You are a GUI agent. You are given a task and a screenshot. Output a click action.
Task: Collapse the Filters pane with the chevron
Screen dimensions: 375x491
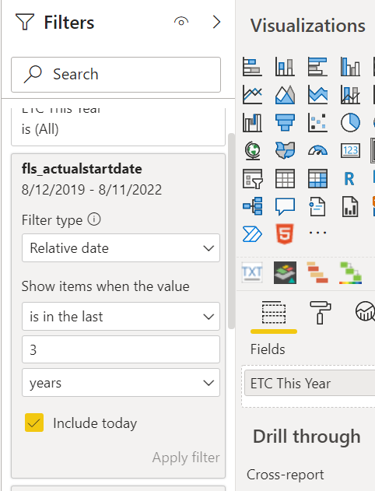tap(216, 22)
